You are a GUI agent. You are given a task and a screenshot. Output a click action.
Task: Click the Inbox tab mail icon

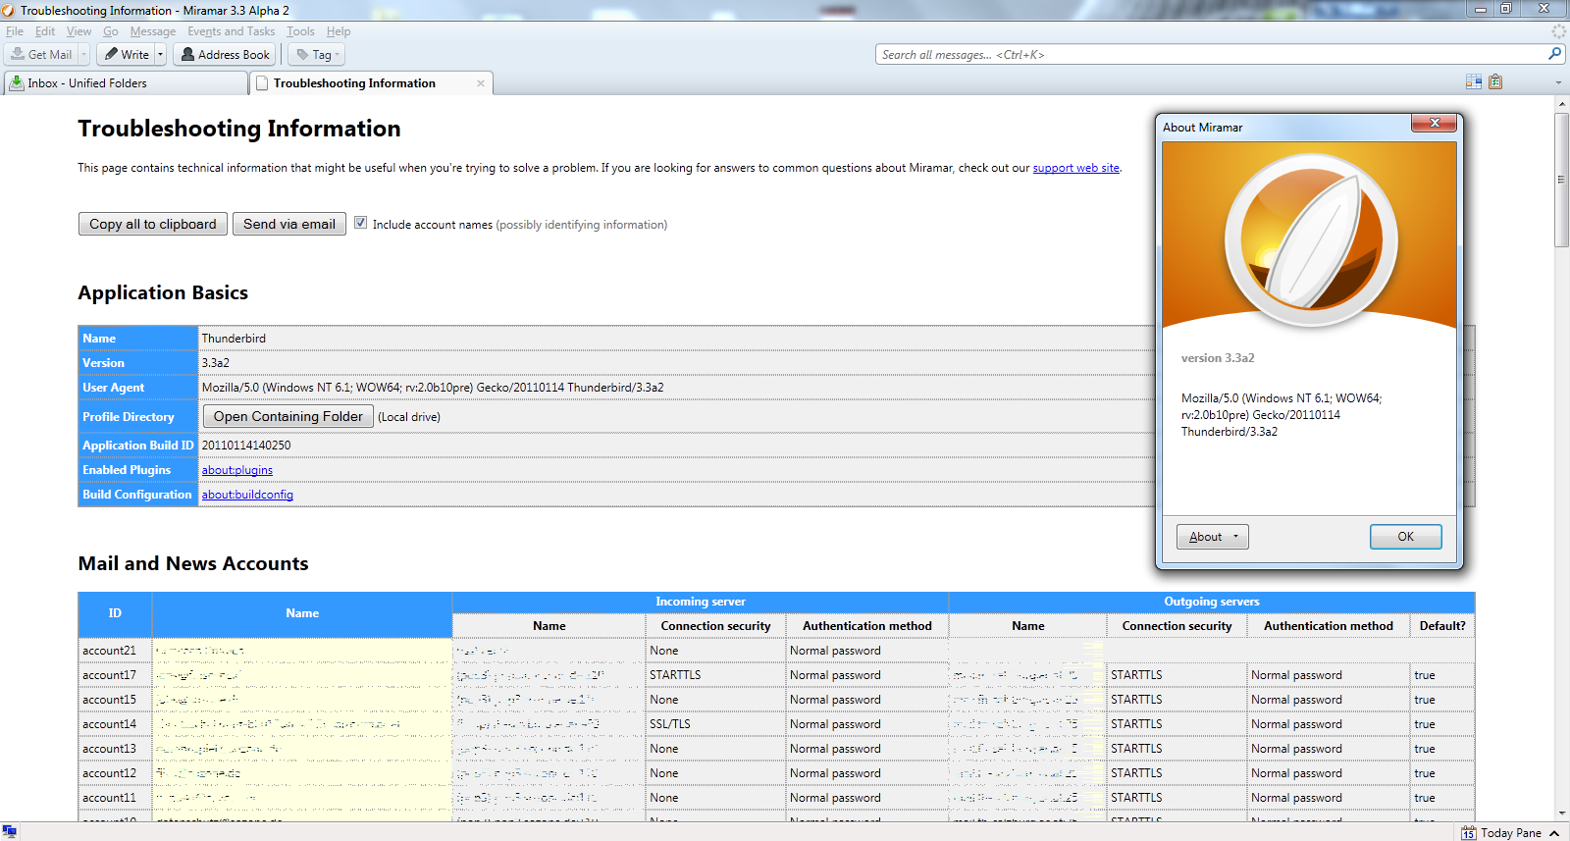(17, 83)
